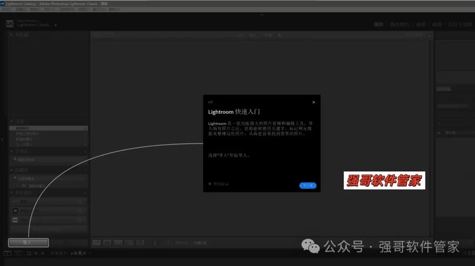Click the filmstrip go forward arrow

42,253
